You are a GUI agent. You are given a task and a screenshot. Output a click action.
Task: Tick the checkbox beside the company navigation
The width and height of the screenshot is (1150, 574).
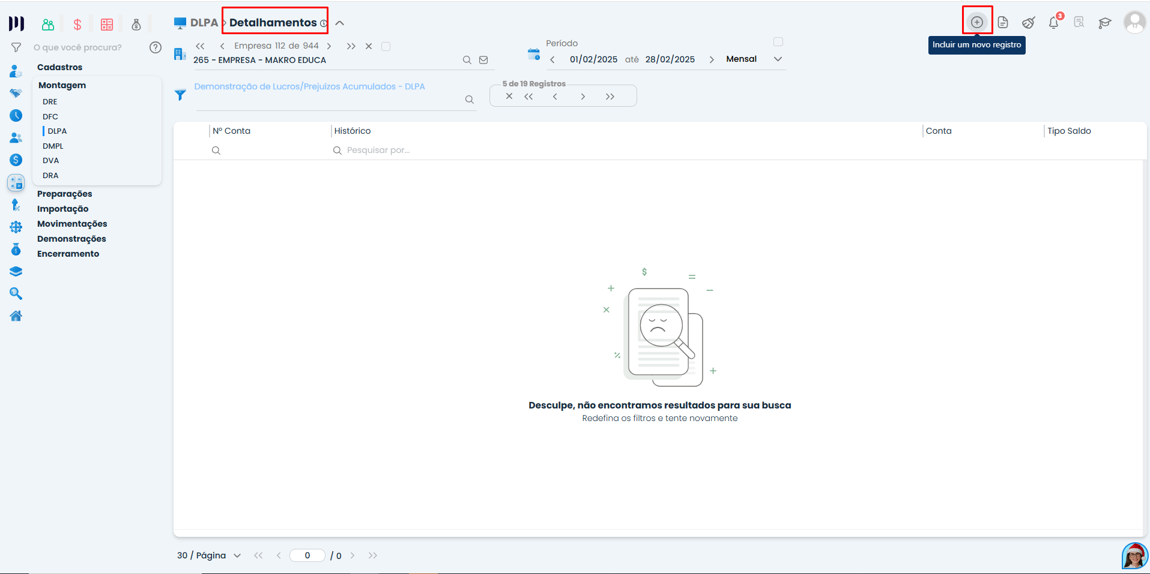coord(386,46)
